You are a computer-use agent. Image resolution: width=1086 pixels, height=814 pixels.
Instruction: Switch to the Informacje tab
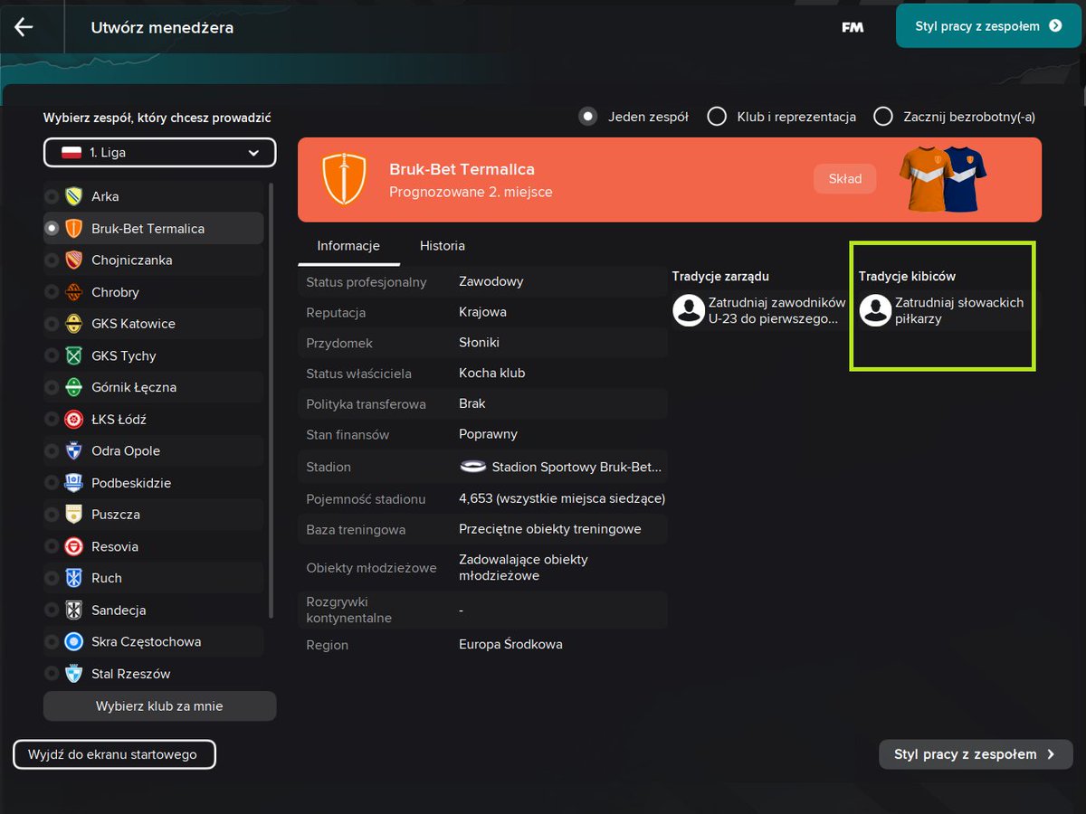click(x=348, y=245)
